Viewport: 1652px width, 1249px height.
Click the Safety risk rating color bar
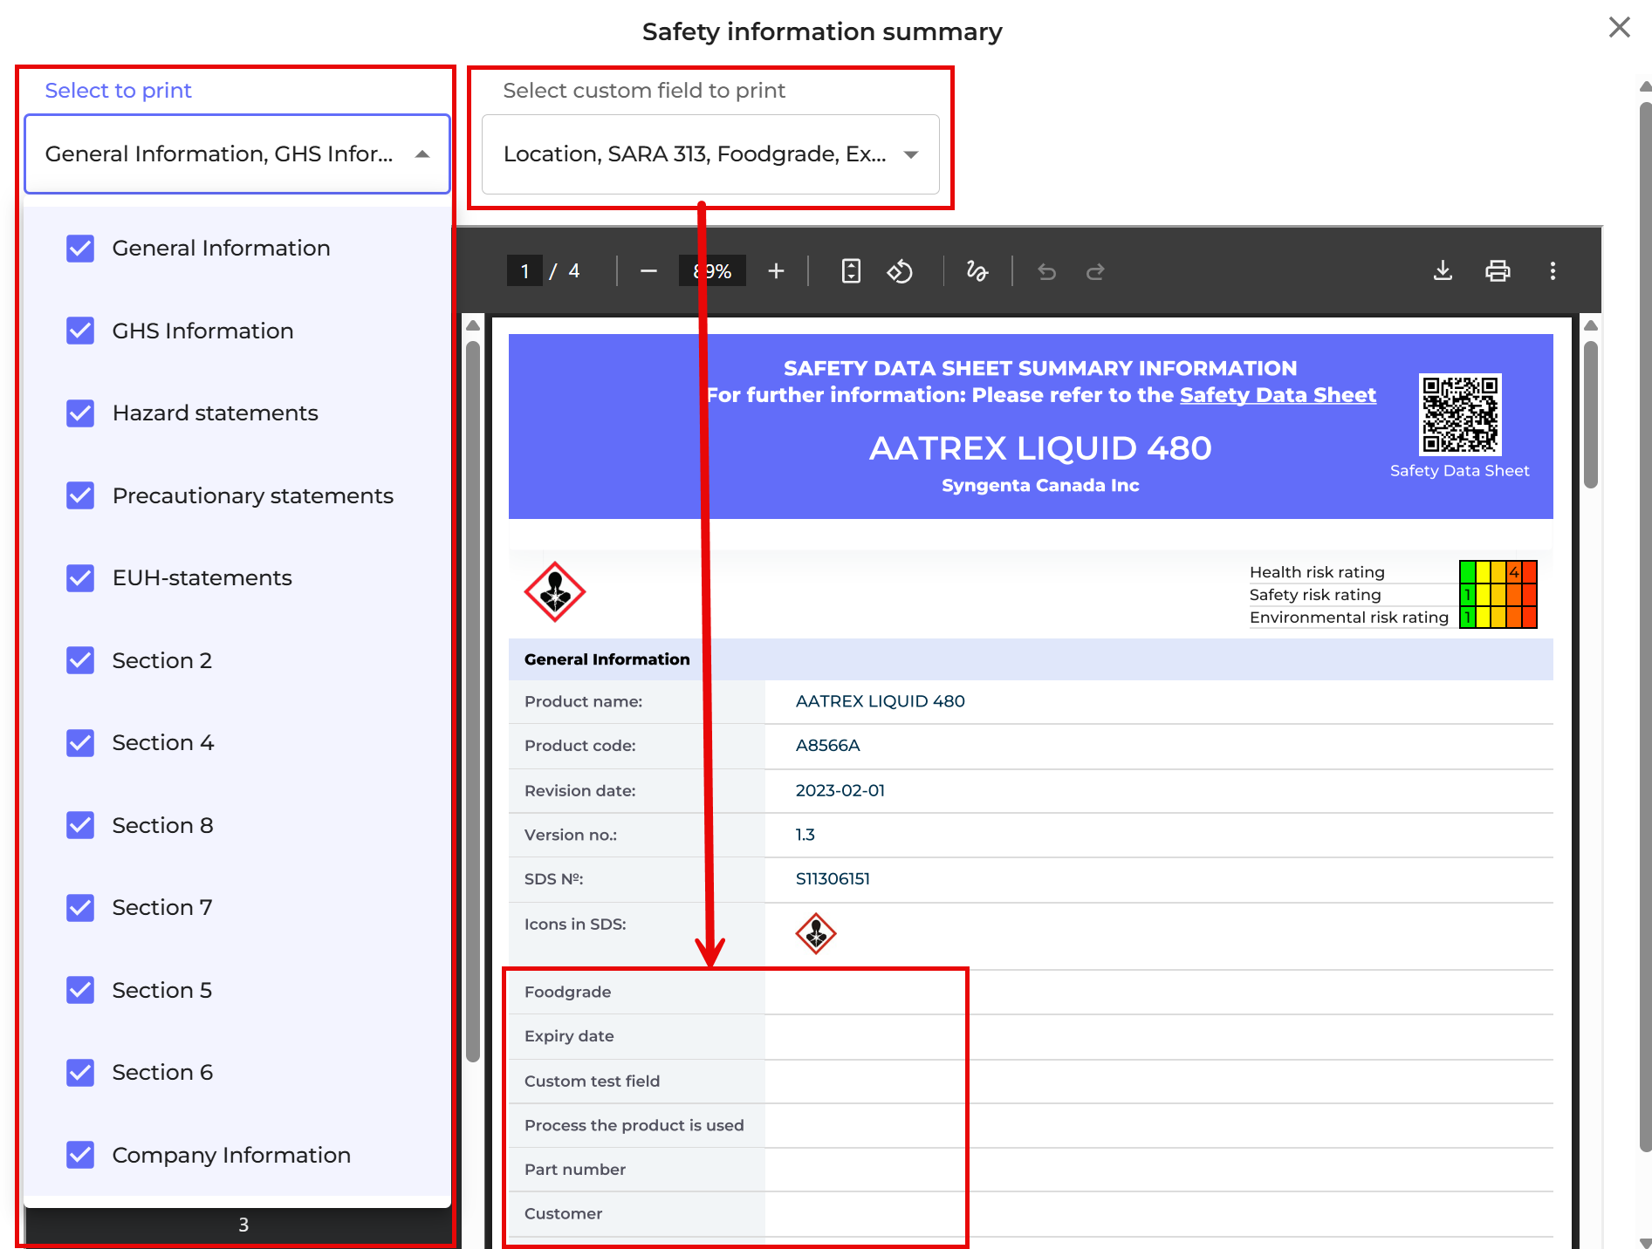pos(1498,595)
